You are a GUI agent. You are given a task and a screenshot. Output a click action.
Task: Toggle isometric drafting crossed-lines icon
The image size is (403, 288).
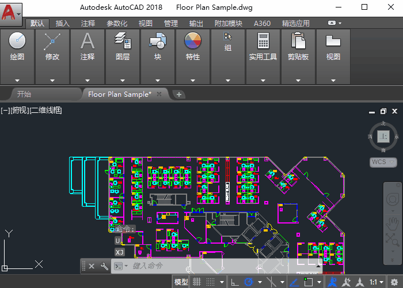pos(271,282)
